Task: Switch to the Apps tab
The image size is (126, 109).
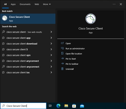Action: (13, 4)
